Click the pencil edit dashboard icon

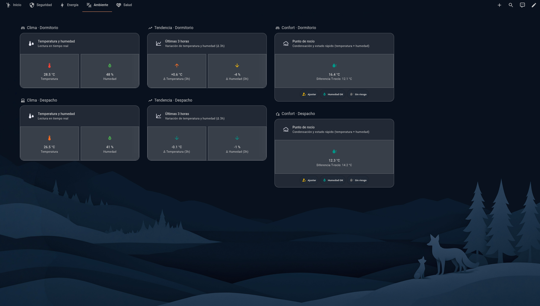tap(534, 5)
